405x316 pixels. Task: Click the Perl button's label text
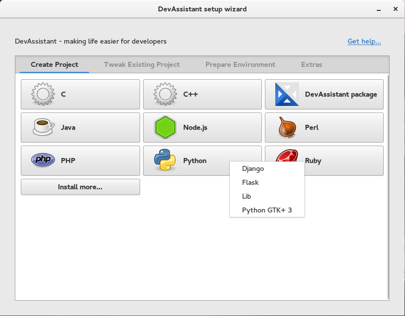[x=312, y=127]
